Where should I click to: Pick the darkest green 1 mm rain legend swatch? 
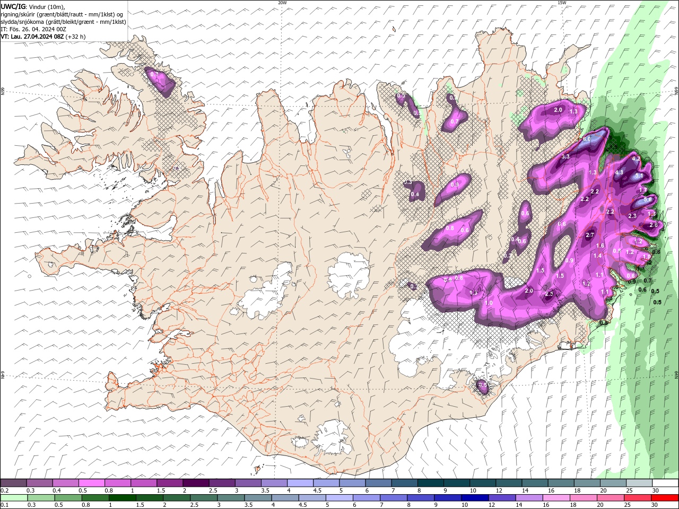coord(123,498)
